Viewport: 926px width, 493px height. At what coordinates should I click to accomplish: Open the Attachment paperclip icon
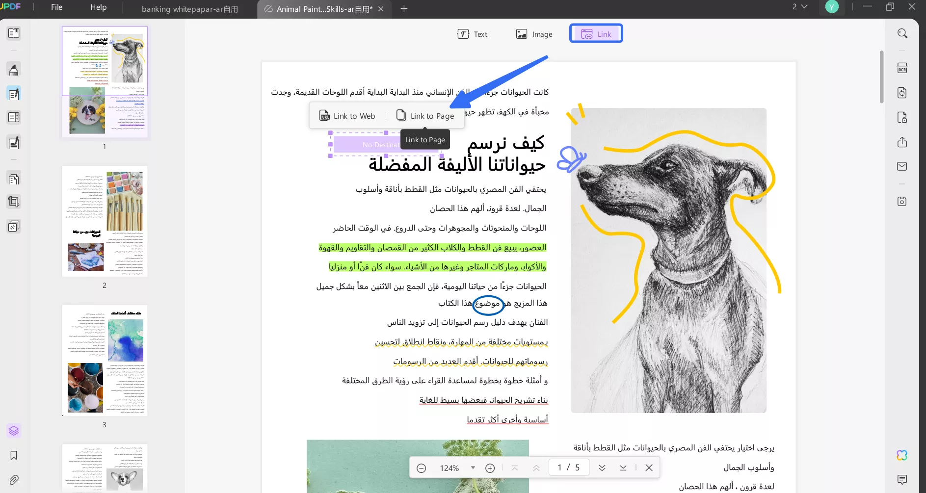point(14,480)
